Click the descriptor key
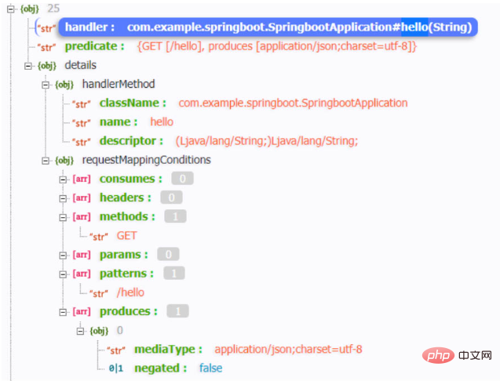This screenshot has width=500, height=381. tap(131, 141)
